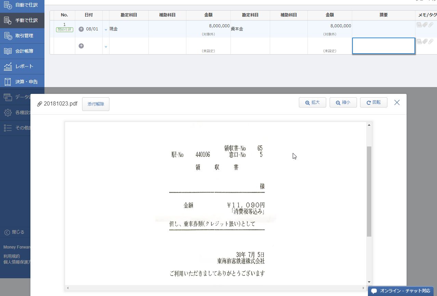Image resolution: width=437 pixels, height=296 pixels.
Task: Click the plus icon beside 08/01 date
Action: point(81,29)
